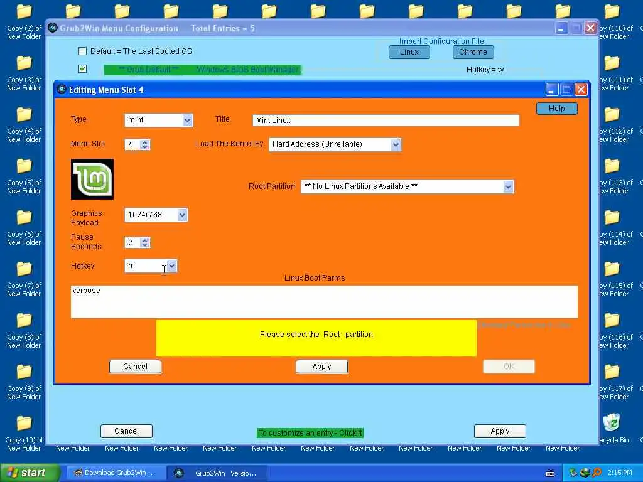The image size is (643, 482).
Task: Click into the Title field containing Mint Linux
Action: tap(386, 120)
